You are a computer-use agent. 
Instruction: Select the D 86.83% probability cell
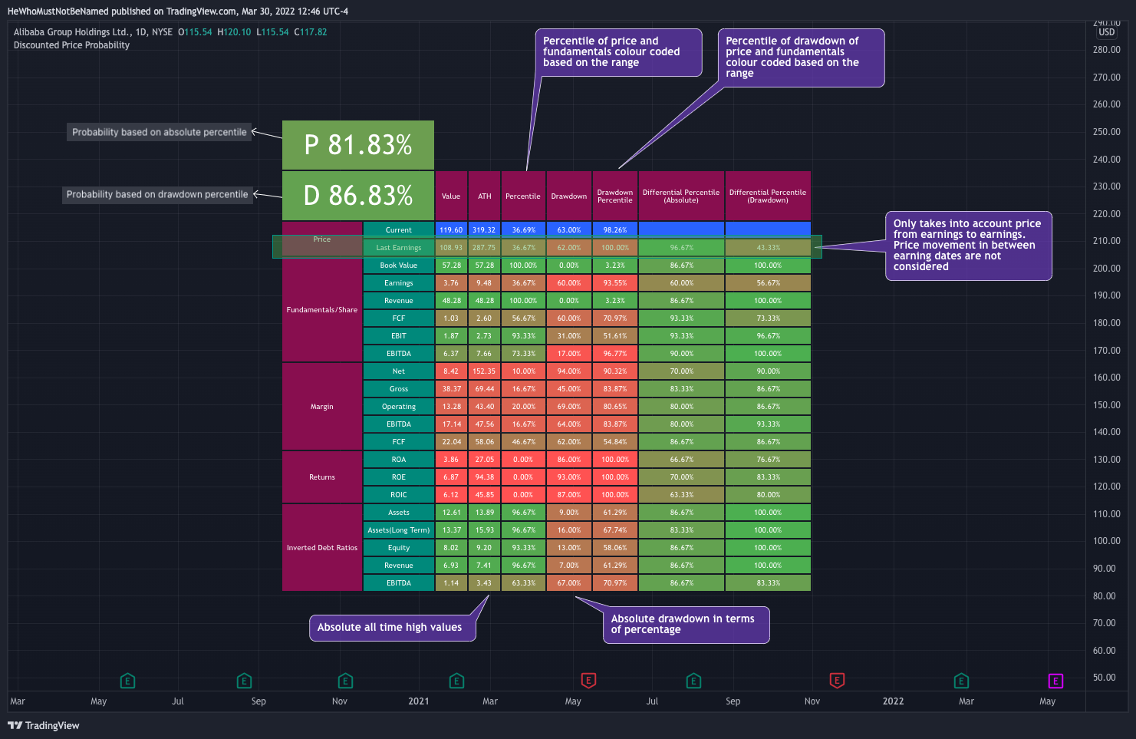358,196
